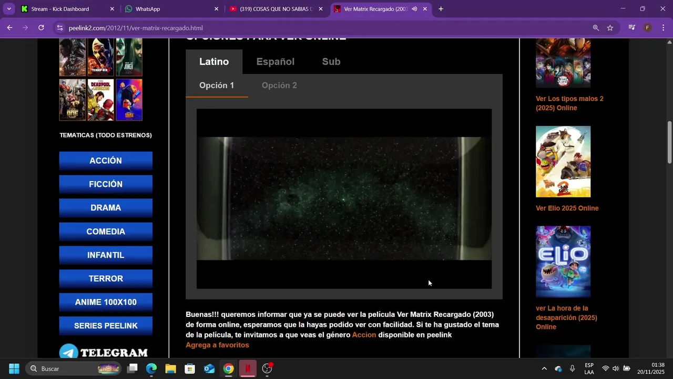Open the clock showing 01:38 20/11/2025

click(650, 368)
